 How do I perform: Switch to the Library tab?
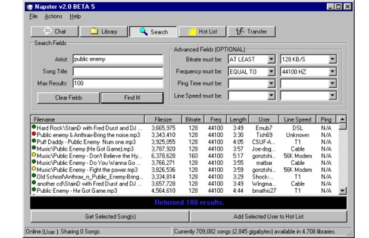(104, 32)
